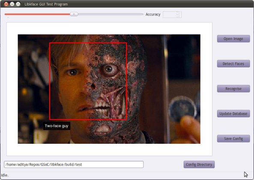Click the config directory path text field
The image size is (254, 180).
click(74, 165)
